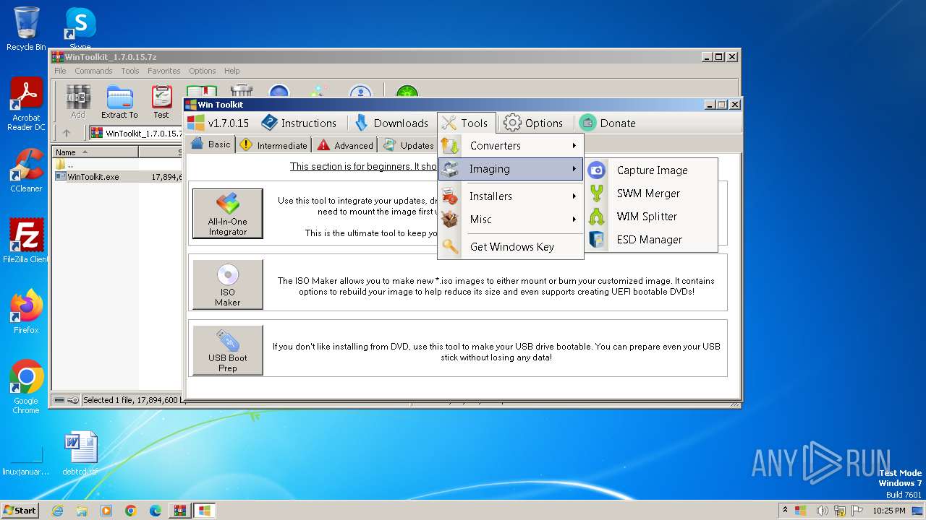The image size is (926, 520).
Task: Select WinToolkit.exe in the archive list
Action: point(93,176)
